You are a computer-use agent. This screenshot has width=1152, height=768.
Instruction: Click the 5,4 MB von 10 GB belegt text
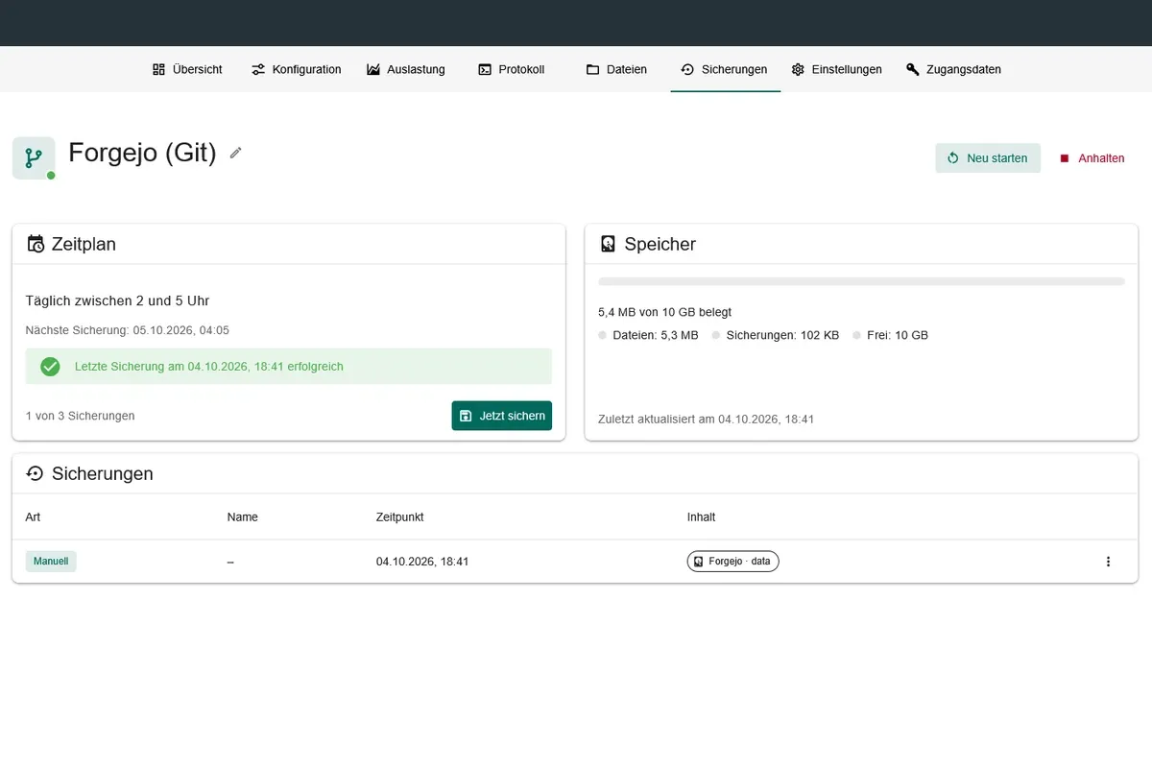(665, 312)
